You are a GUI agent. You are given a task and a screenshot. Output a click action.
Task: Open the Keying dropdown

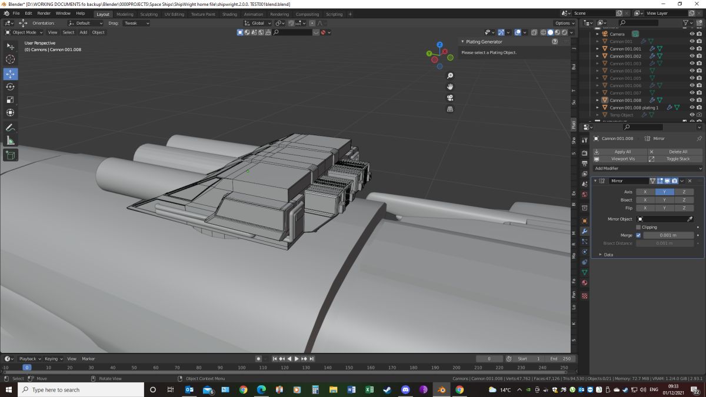pos(53,358)
